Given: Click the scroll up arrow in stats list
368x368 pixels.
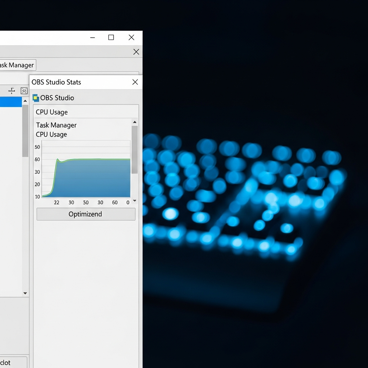Looking at the screenshot, I should (x=135, y=122).
